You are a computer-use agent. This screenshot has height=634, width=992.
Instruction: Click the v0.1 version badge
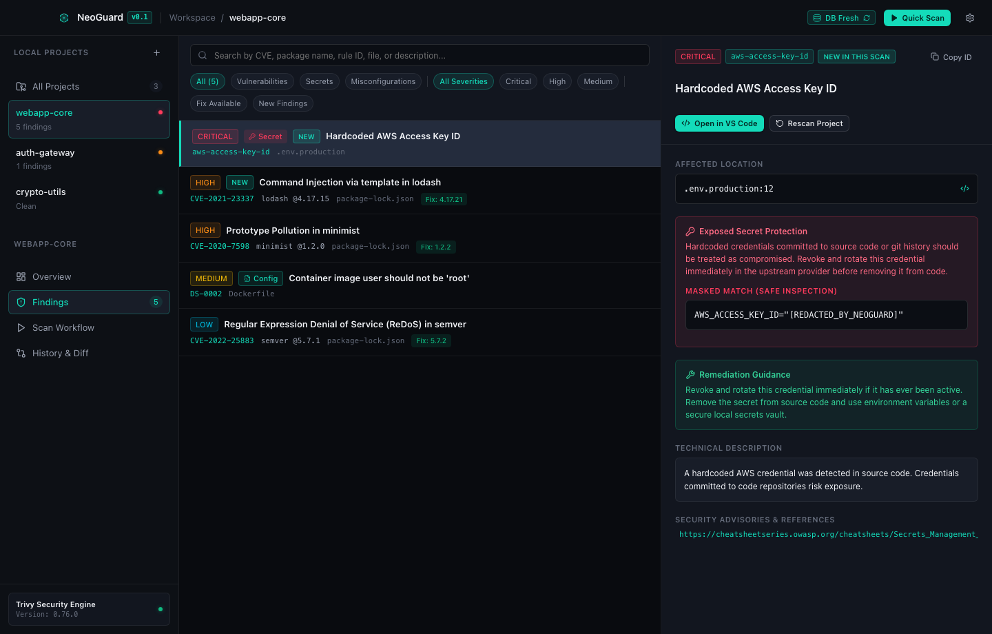pos(140,17)
